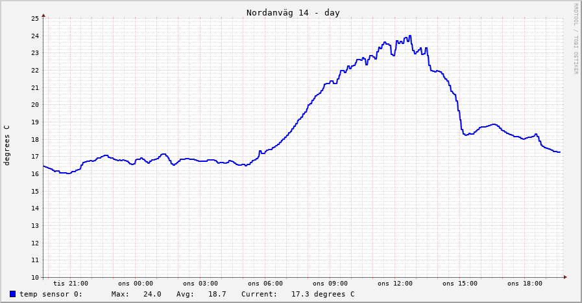Viewport: 582px width, 303px height.
Task: Click the y-axis label 24
Action: click(35, 36)
